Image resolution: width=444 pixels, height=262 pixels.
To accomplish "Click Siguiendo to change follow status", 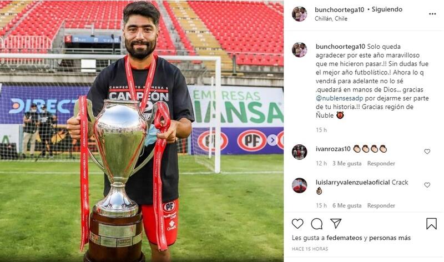I will pos(387,9).
